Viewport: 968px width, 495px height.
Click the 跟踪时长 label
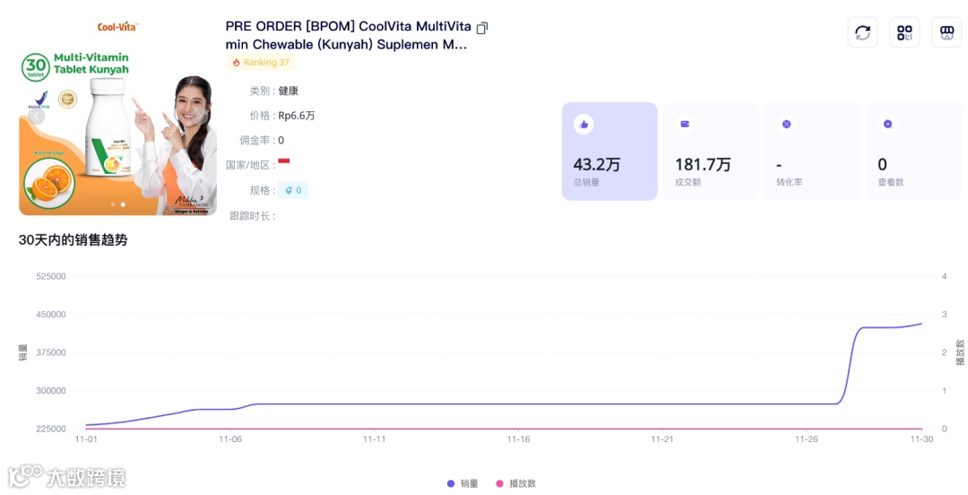tap(250, 216)
